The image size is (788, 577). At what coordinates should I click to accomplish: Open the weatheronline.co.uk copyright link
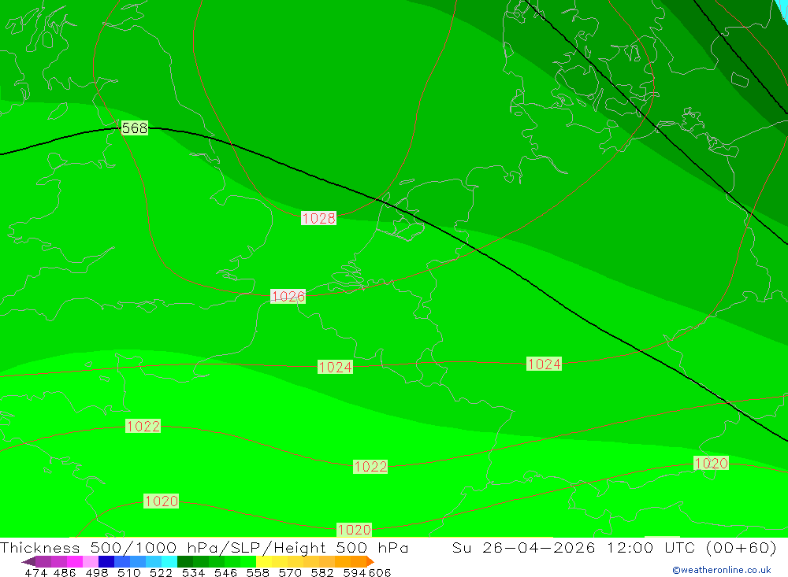coord(722,570)
